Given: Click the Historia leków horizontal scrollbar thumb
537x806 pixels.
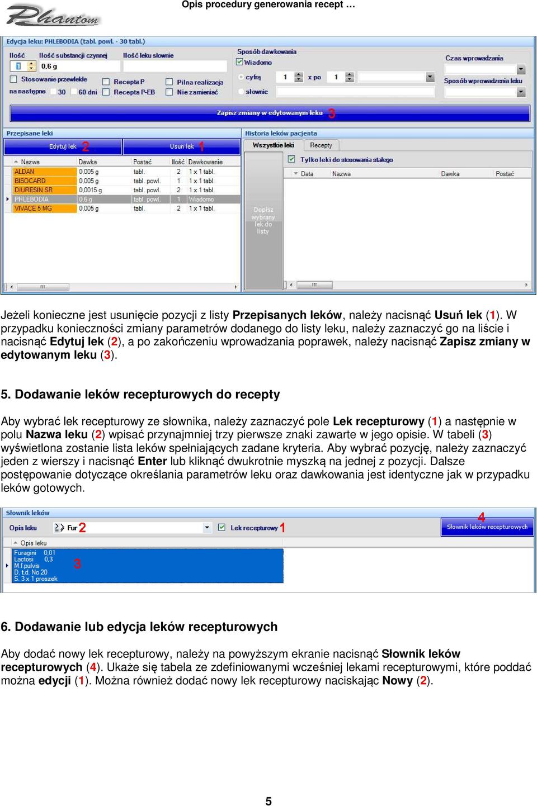Looking at the screenshot, I should (x=314, y=285).
